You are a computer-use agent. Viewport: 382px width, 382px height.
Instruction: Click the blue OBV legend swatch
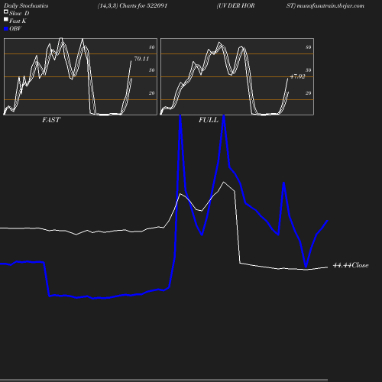pos(6,29)
